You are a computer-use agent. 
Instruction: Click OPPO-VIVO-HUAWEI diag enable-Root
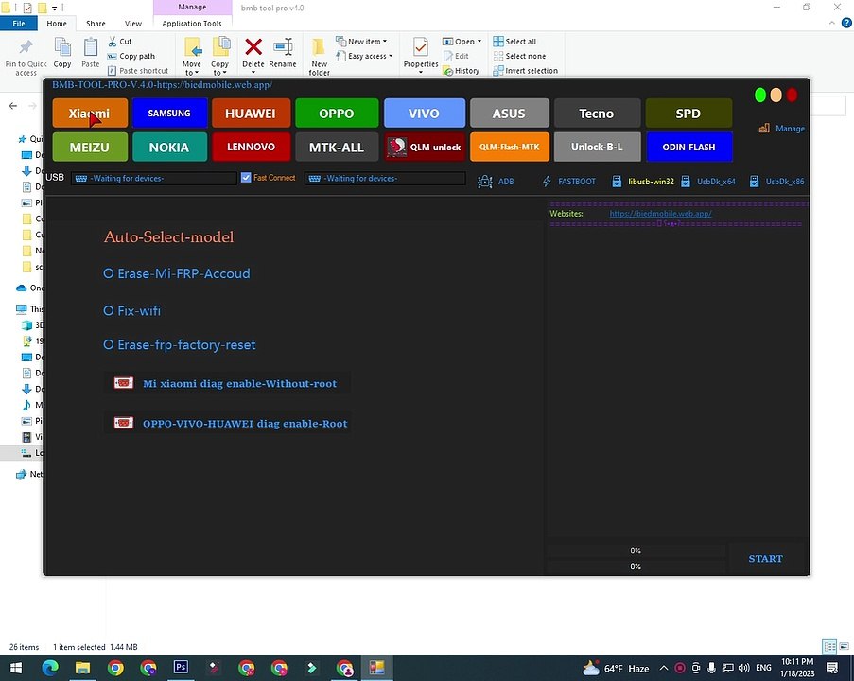click(227, 424)
